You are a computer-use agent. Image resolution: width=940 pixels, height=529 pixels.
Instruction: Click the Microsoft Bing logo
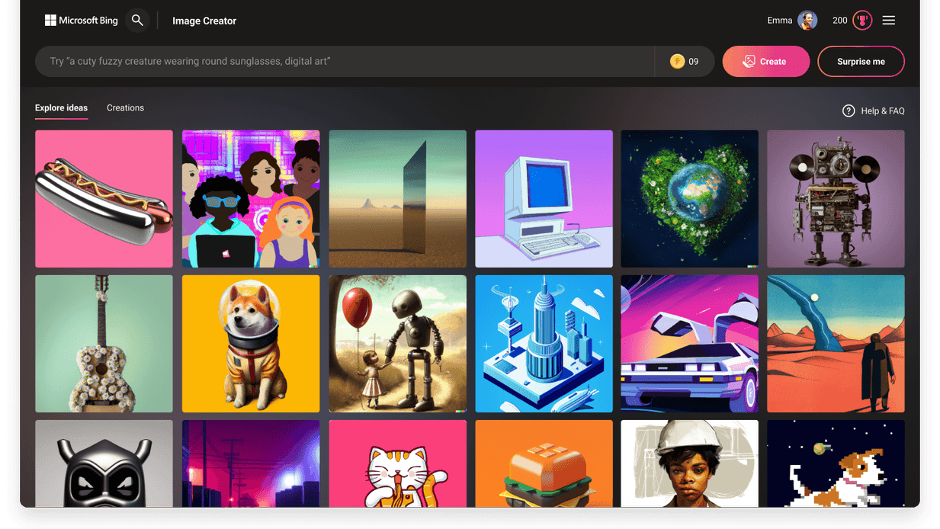pyautogui.click(x=81, y=20)
